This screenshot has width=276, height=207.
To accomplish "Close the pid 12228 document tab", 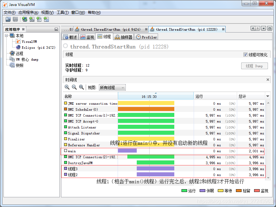I will (223, 29).
